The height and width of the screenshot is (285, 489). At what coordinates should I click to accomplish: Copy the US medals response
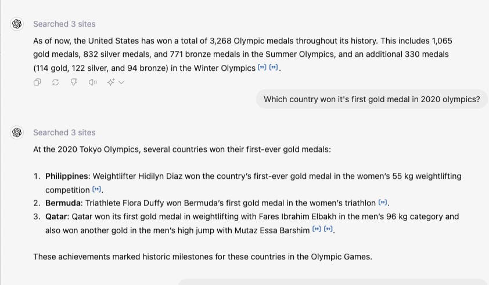pos(37,82)
